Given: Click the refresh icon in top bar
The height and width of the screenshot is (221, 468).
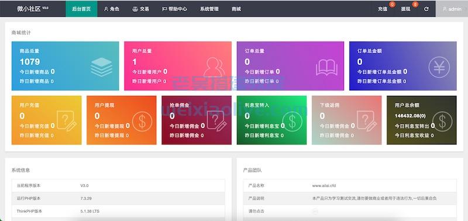Looking at the screenshot, I should click(x=426, y=9).
